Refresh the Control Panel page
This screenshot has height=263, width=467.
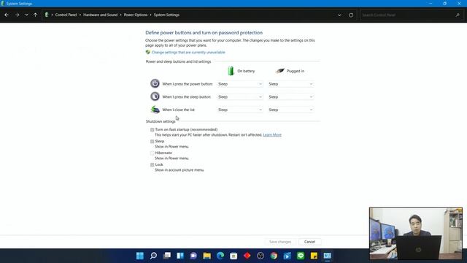(351, 15)
